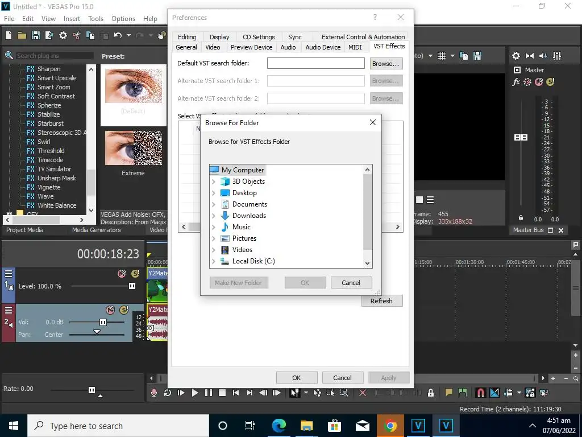Screen dimensions: 582x437
Task: Switch to Media Generators tab
Action: (97, 230)
